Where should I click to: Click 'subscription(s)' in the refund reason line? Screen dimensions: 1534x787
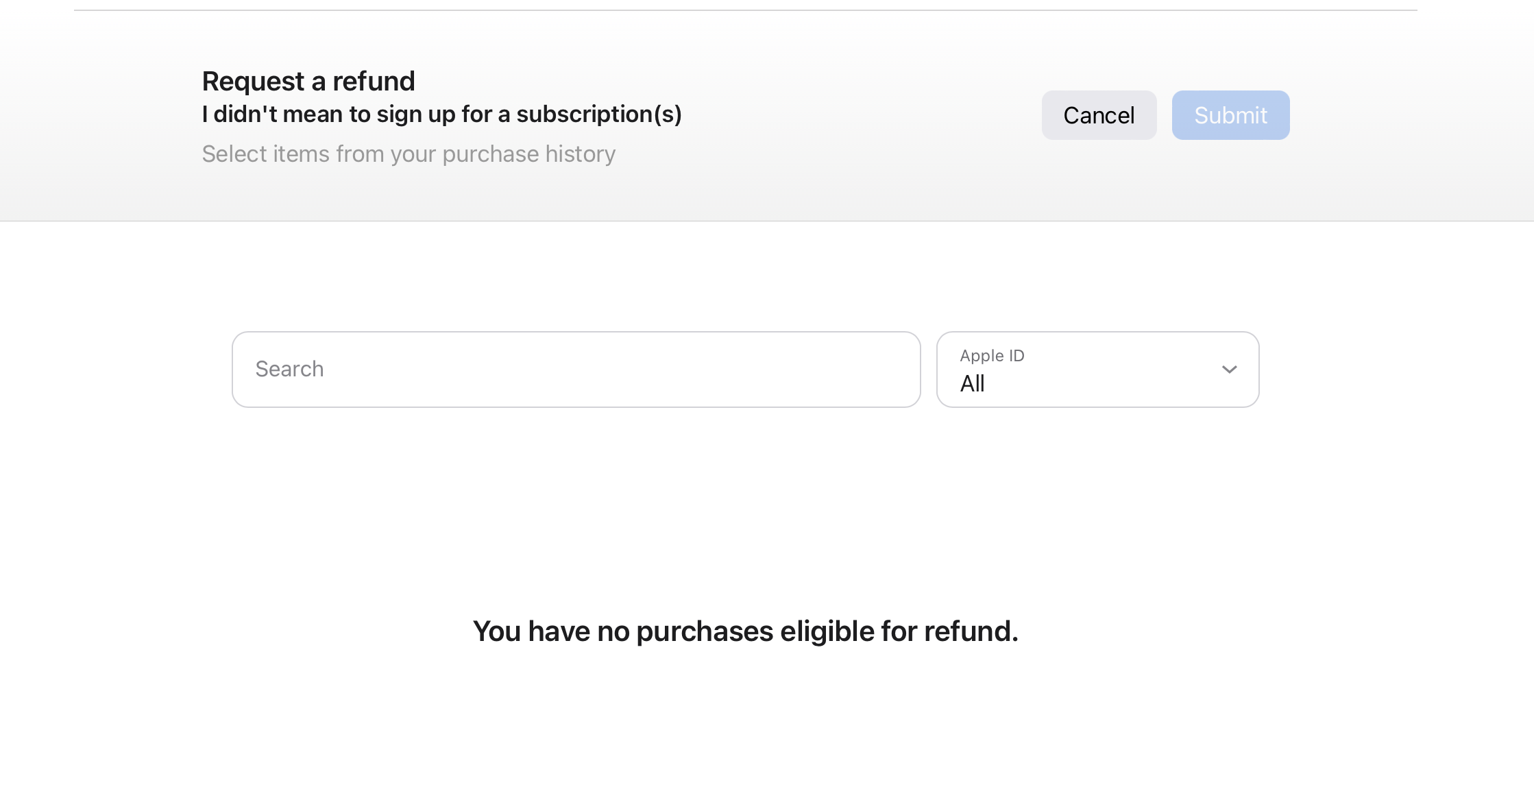[598, 114]
